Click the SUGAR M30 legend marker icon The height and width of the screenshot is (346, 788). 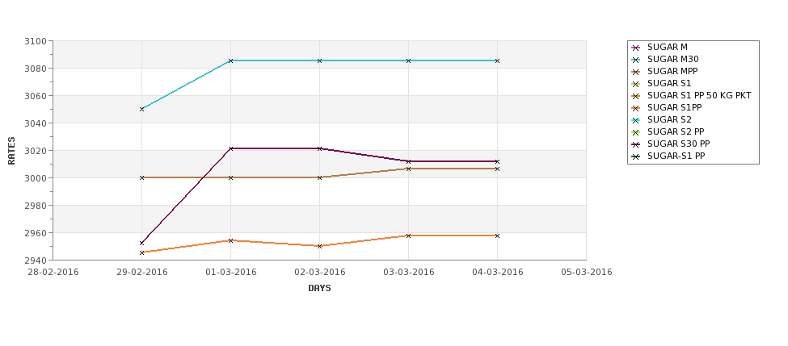tap(636, 60)
